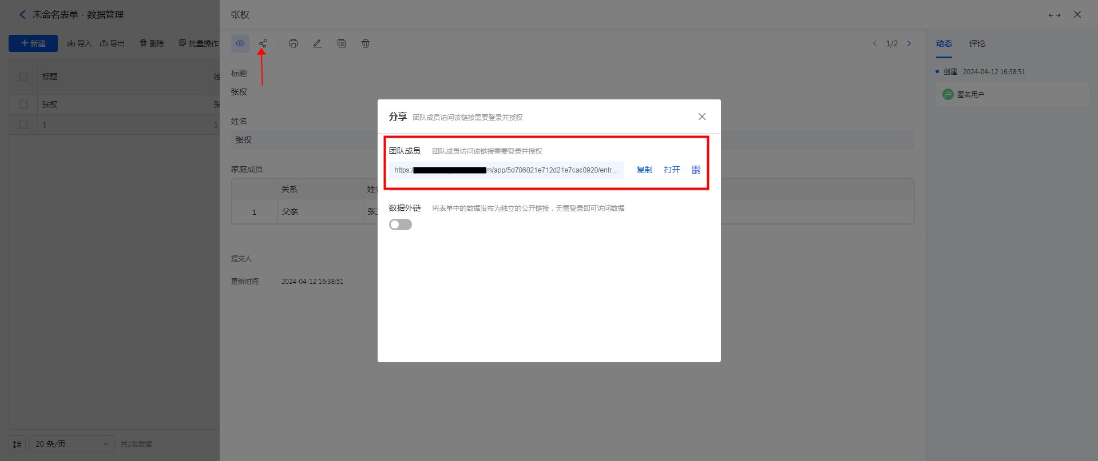Click the copy record icon
Viewport: 1098px width, 461px height.
342,43
